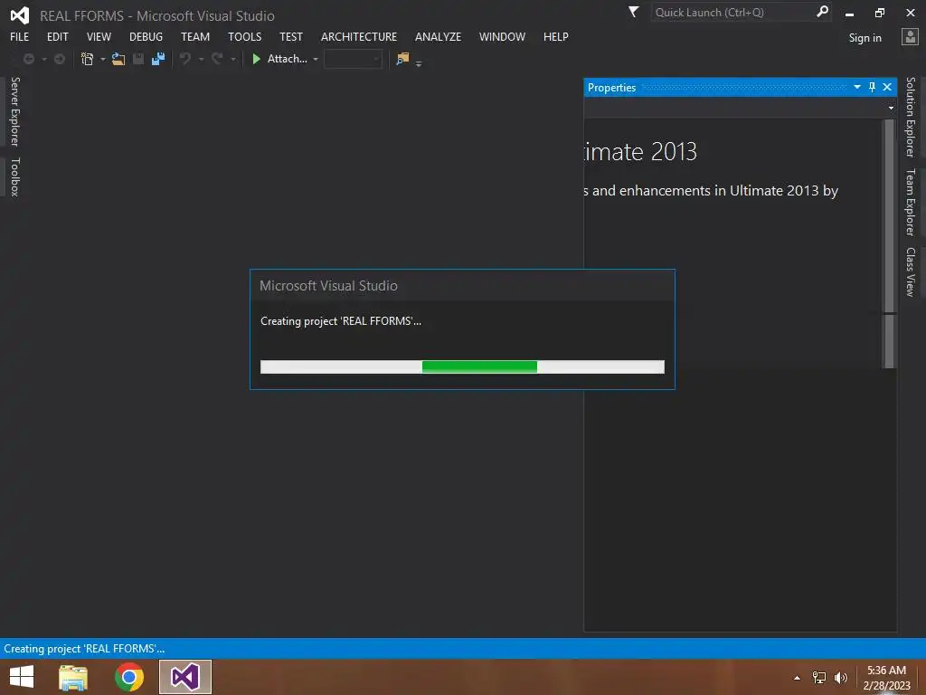926x695 pixels.
Task: Click the New Project toolbar icon
Action: 88,59
